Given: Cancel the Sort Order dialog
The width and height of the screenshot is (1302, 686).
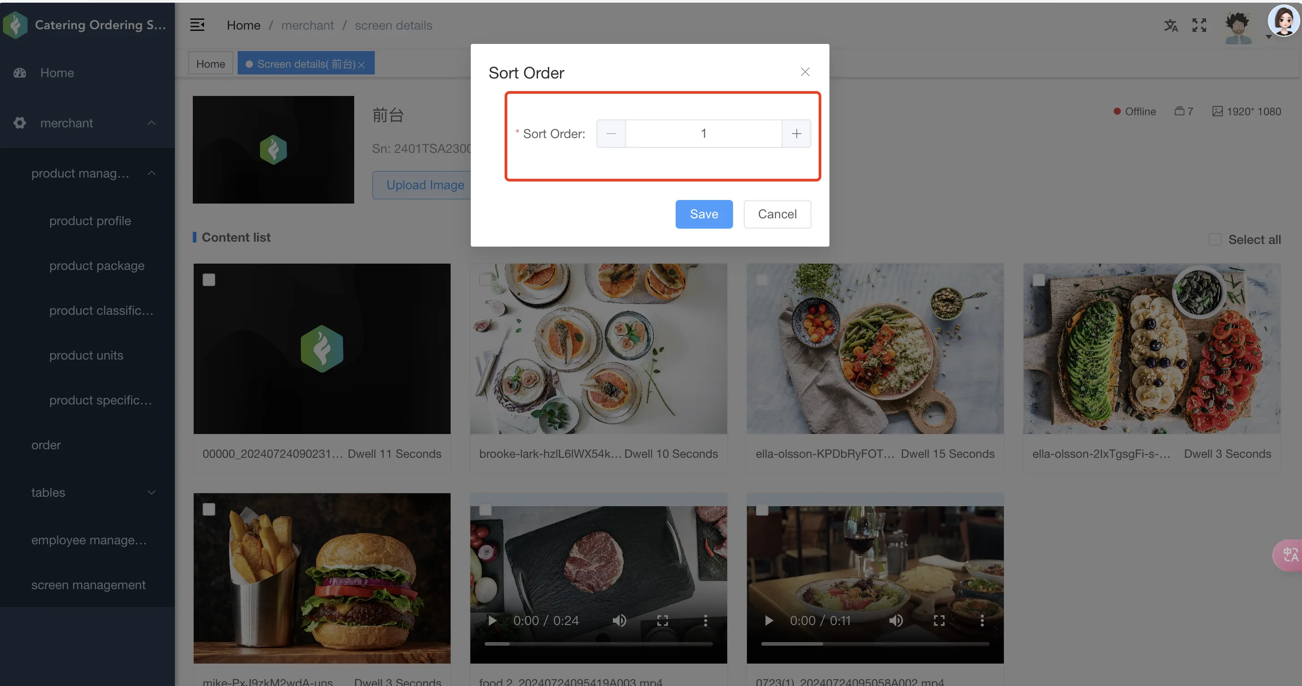Looking at the screenshot, I should pyautogui.click(x=777, y=214).
